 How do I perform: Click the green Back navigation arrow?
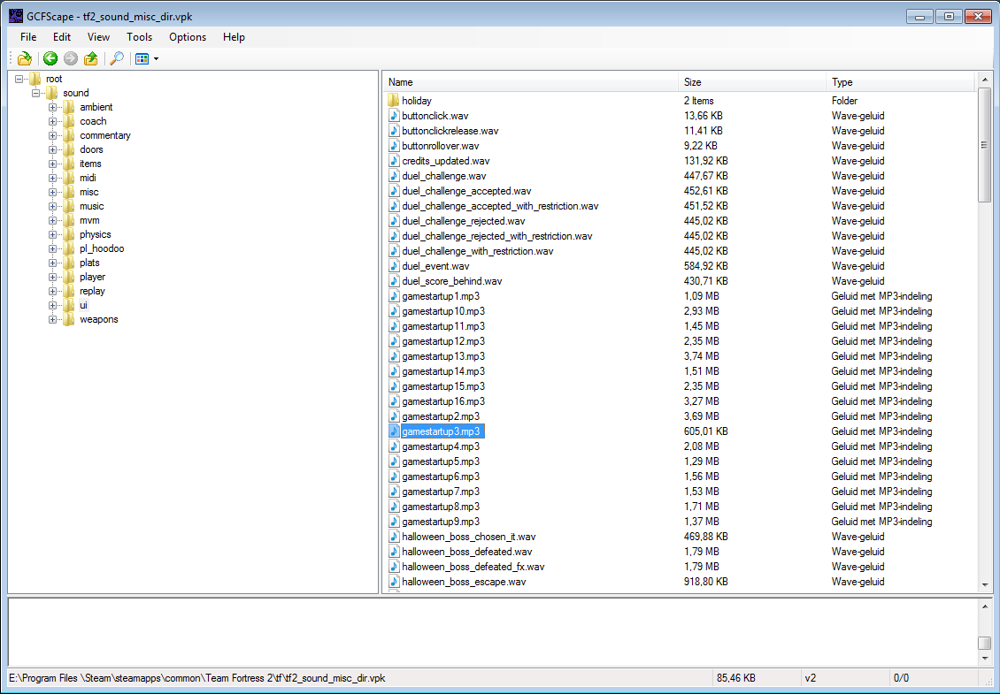point(50,58)
